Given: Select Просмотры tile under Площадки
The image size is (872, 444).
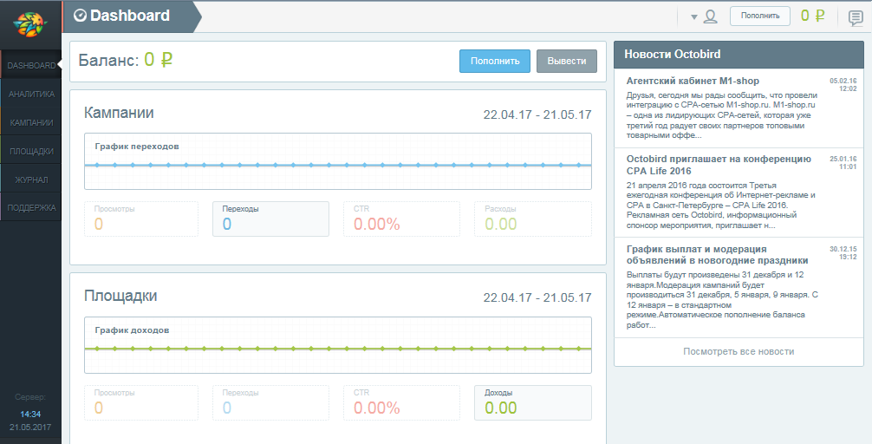Looking at the screenshot, I should click(x=141, y=402).
